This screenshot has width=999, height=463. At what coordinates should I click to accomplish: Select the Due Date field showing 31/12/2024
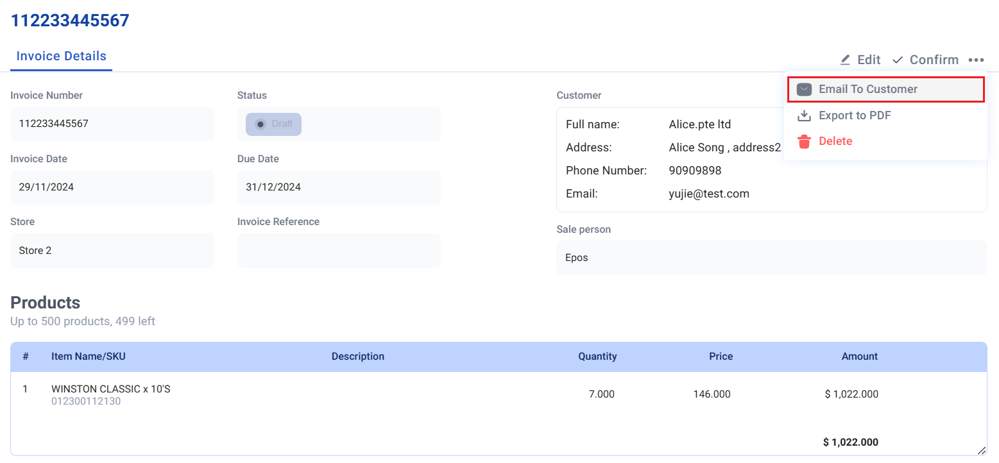pos(338,187)
